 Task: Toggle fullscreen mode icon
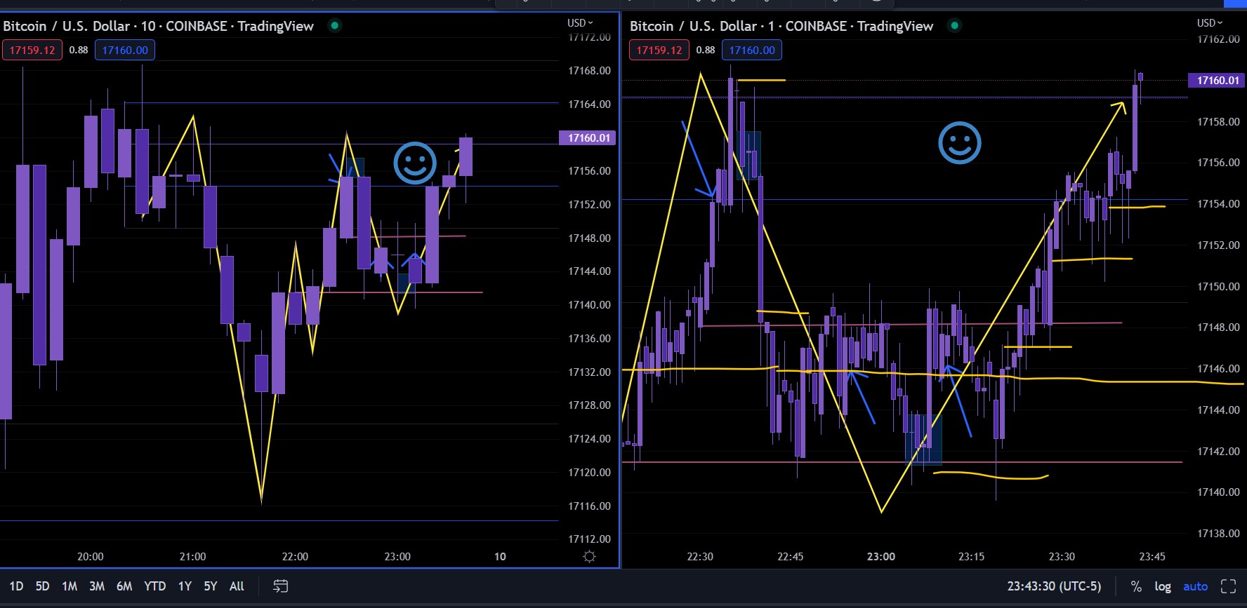[x=1228, y=586]
